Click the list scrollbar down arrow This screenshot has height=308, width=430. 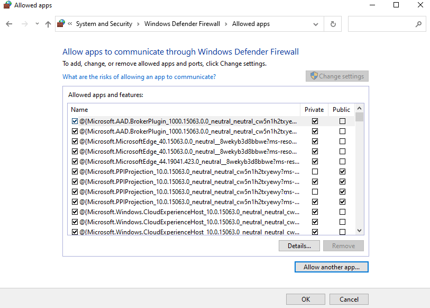pos(360,231)
